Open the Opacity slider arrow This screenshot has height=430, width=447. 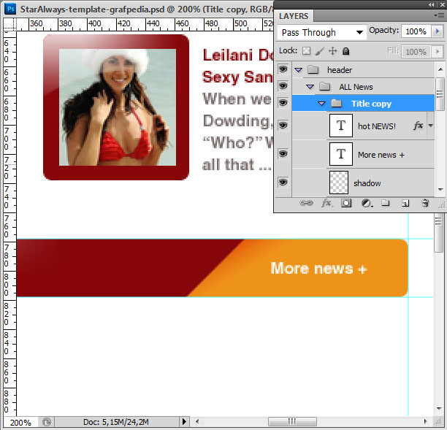pyautogui.click(x=438, y=31)
